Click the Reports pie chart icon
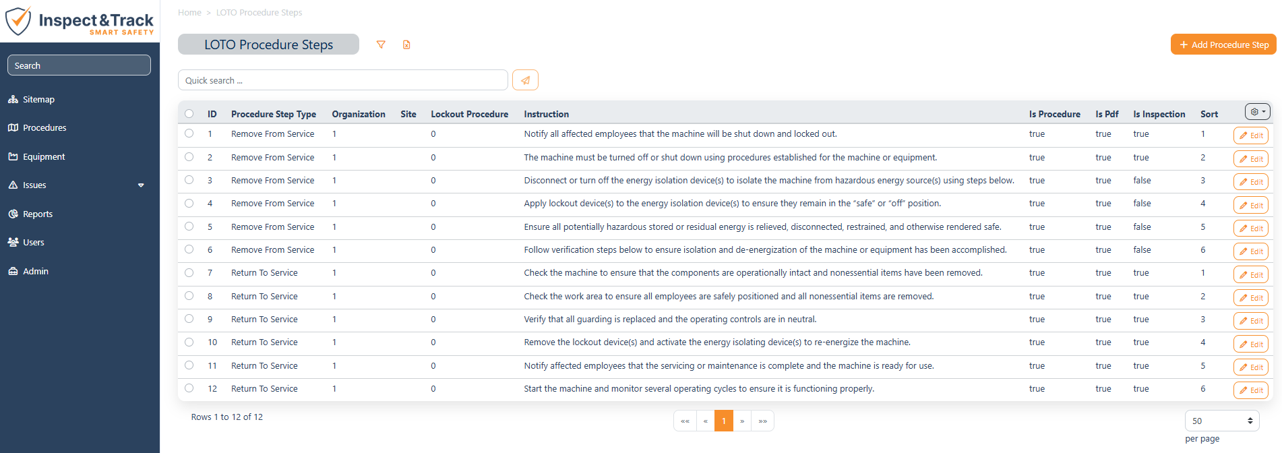 click(x=13, y=214)
